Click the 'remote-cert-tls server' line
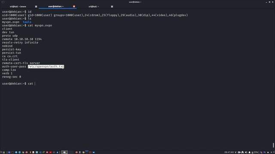 [x=21, y=63]
